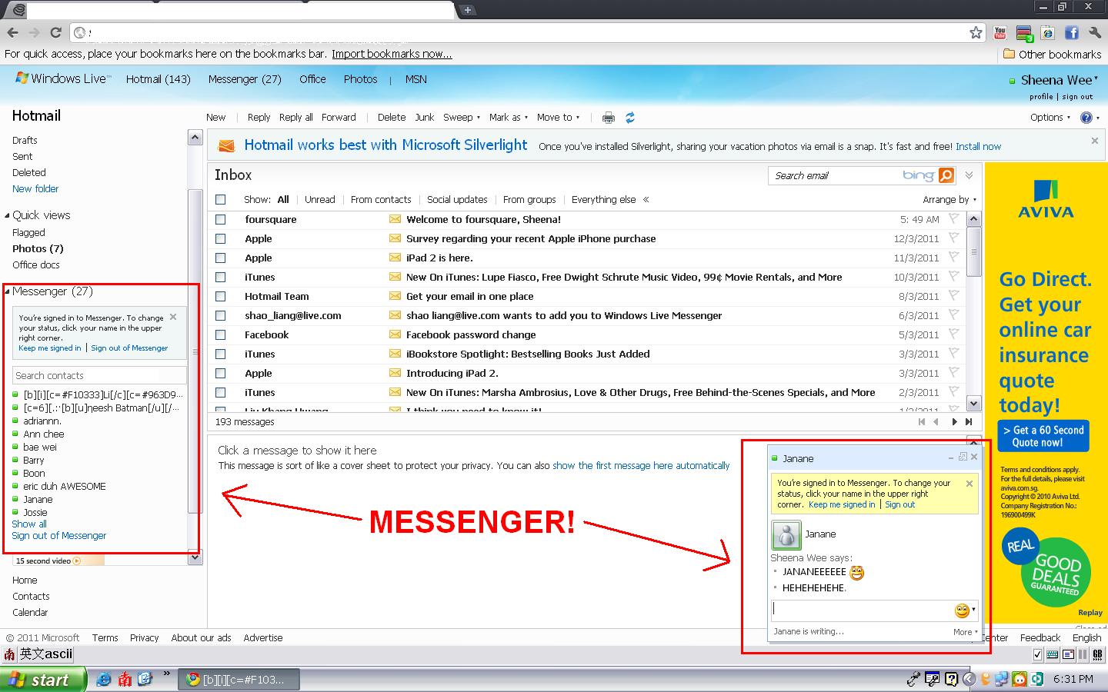Go to the next page of messages
Viewport: 1108px width, 692px height.
(x=954, y=421)
